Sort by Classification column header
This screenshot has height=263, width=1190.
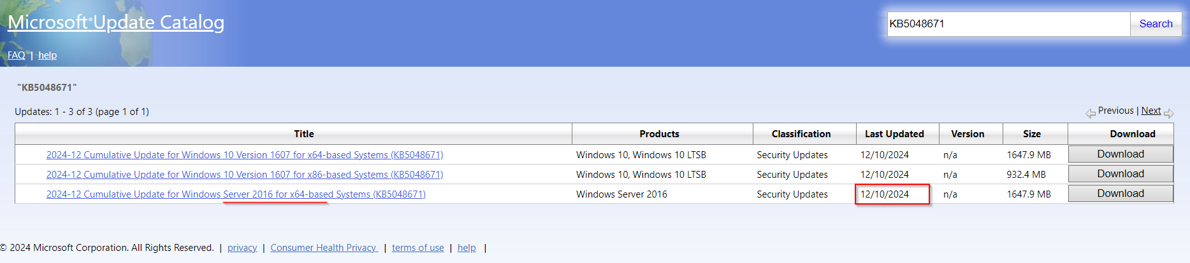click(x=801, y=134)
